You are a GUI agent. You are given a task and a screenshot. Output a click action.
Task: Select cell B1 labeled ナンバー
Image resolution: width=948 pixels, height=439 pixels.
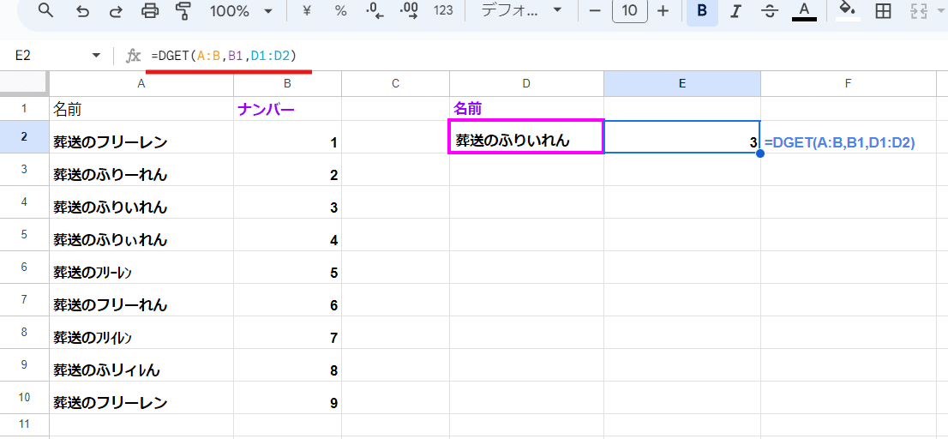click(288, 109)
